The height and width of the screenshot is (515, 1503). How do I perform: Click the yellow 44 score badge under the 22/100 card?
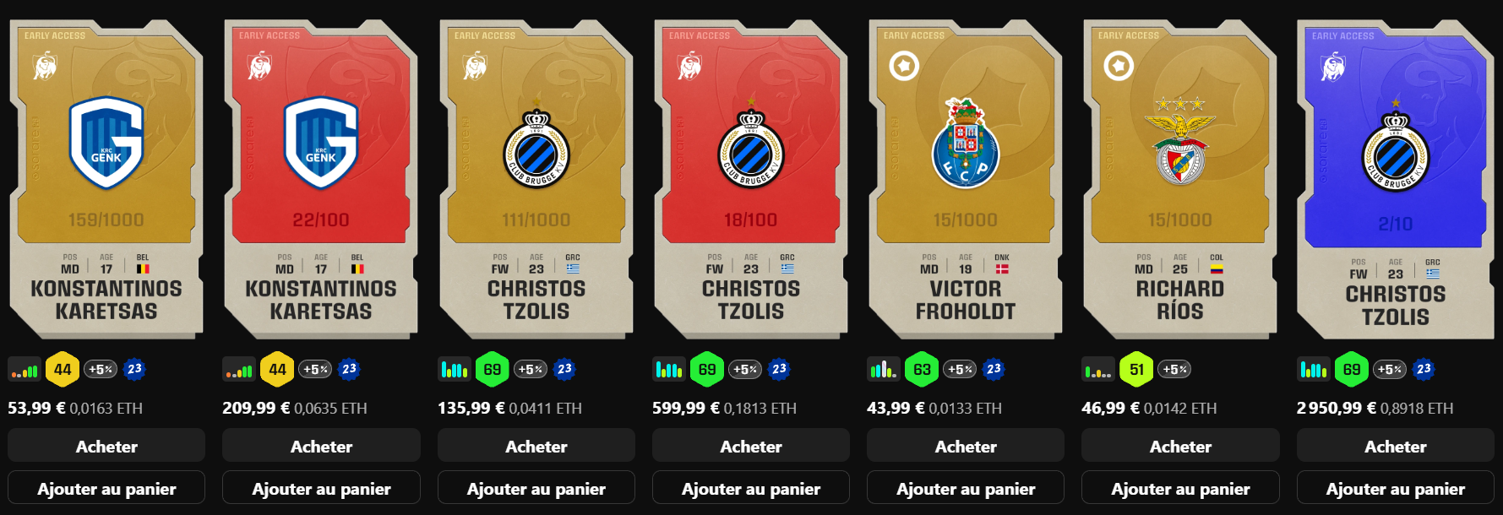277,369
